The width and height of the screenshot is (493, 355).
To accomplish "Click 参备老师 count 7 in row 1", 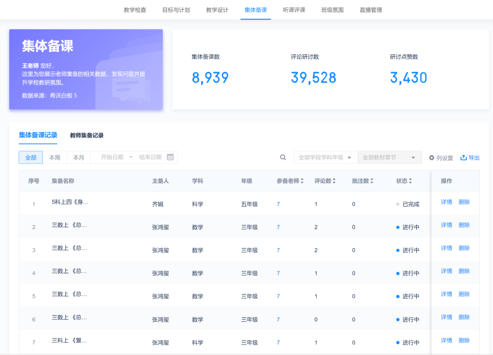I will point(278,204).
